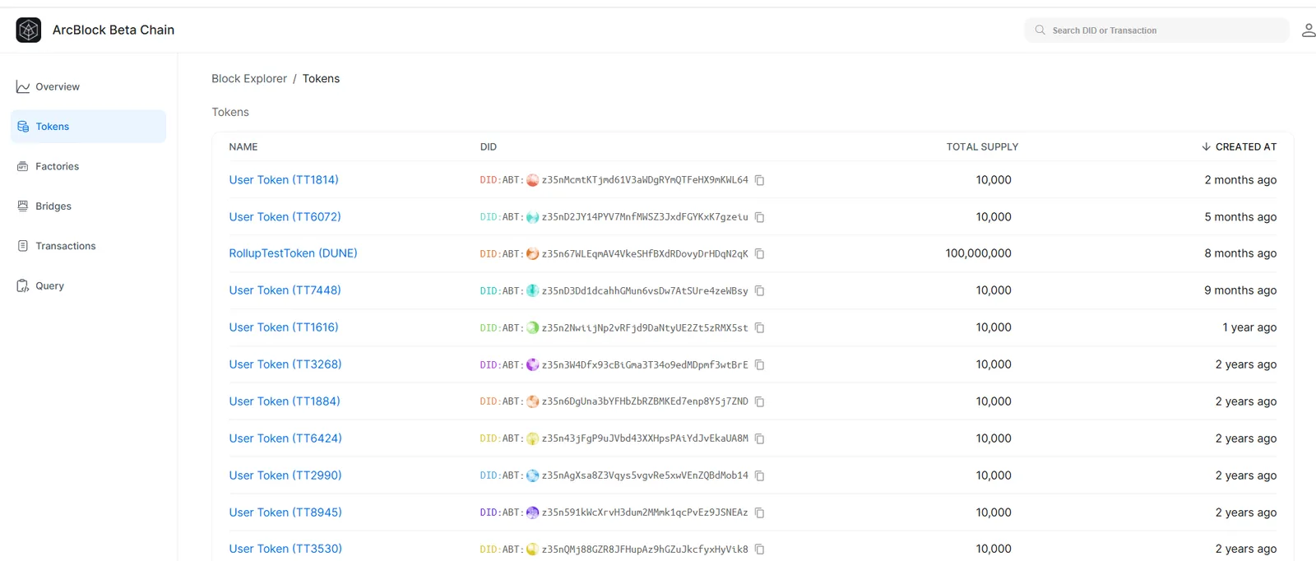Open the User Token (TT1884) link
The width and height of the screenshot is (1316, 561).
(x=285, y=401)
